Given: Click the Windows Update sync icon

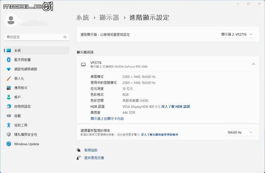Looking at the screenshot, I should point(8,144).
